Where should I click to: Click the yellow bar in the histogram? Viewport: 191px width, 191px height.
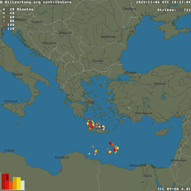19,183
